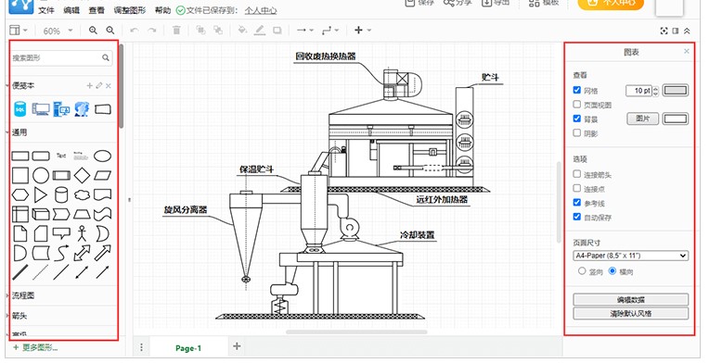Open the A4-Paper page size dropdown
Image resolution: width=709 pixels, height=363 pixels.
click(631, 256)
